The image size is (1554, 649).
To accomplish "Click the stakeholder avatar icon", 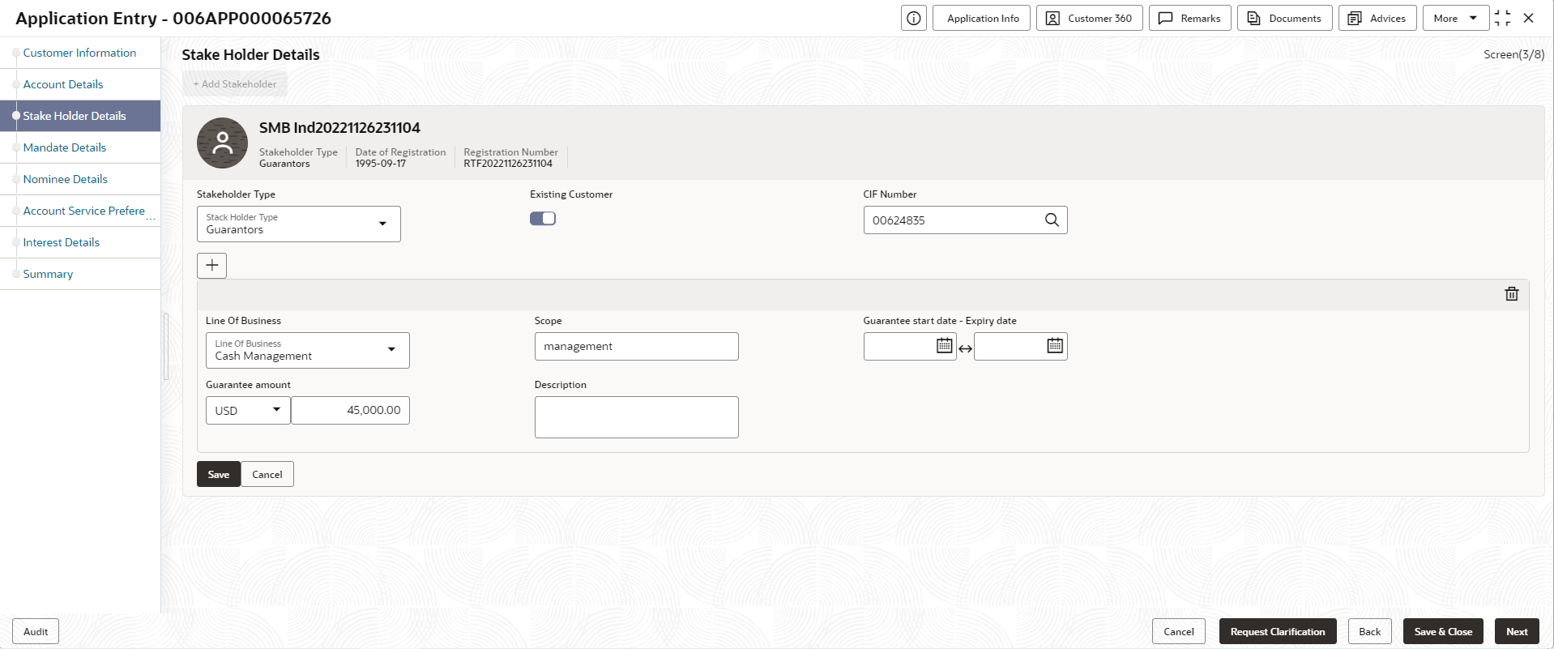I will click(222, 143).
